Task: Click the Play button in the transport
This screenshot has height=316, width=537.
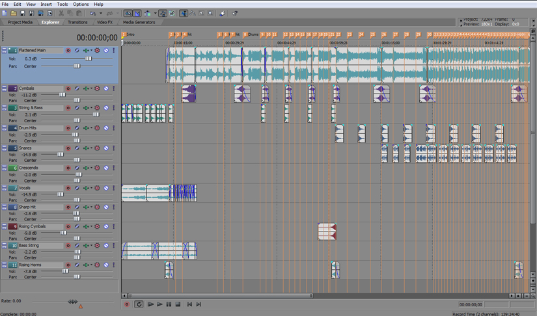Action: point(159,304)
